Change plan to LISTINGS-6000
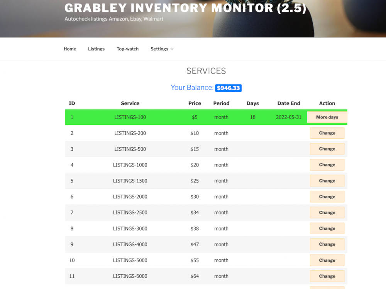Image resolution: width=386 pixels, height=289 pixels. tap(327, 276)
